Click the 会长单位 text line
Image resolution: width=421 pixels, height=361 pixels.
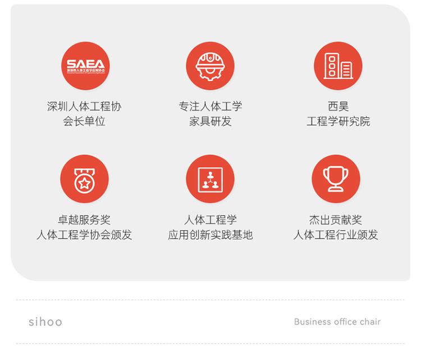[84, 121]
